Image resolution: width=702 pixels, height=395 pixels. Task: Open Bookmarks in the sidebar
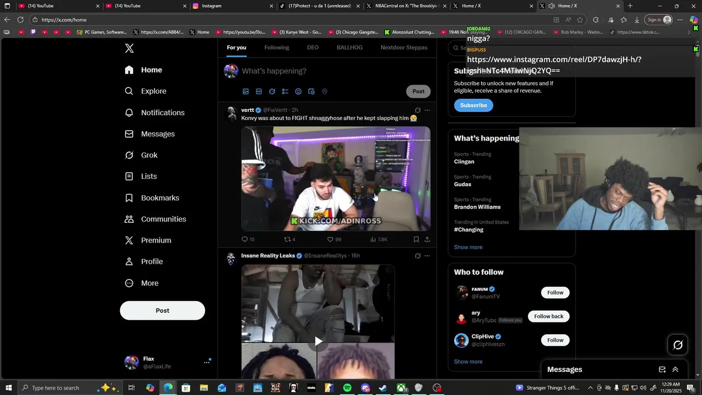(x=152, y=198)
